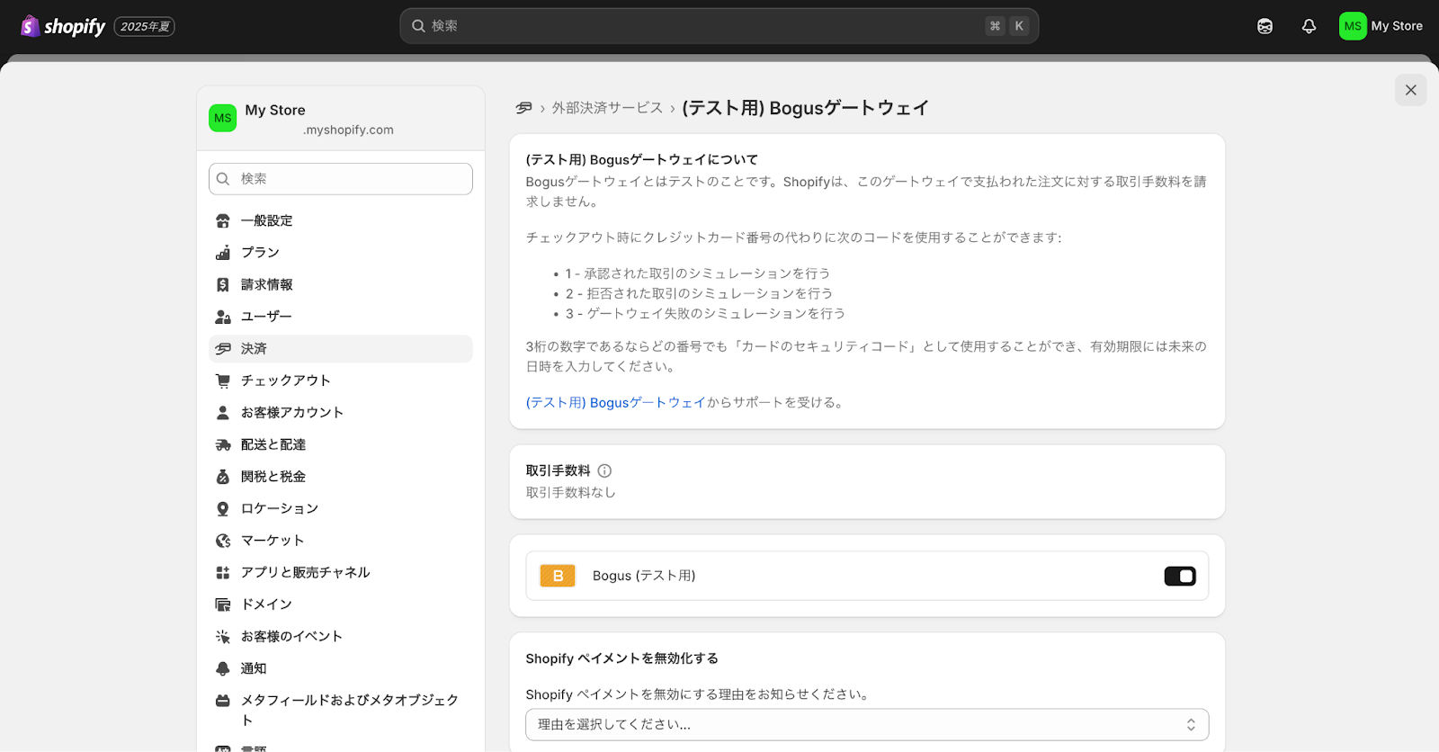The image size is (1439, 752).
Task: Open お客様アカウント settings
Action: (x=340, y=413)
